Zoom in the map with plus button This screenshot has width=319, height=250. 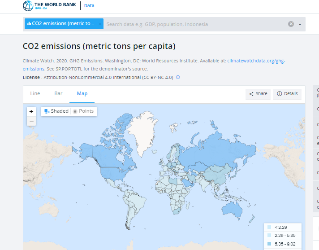[31, 111]
